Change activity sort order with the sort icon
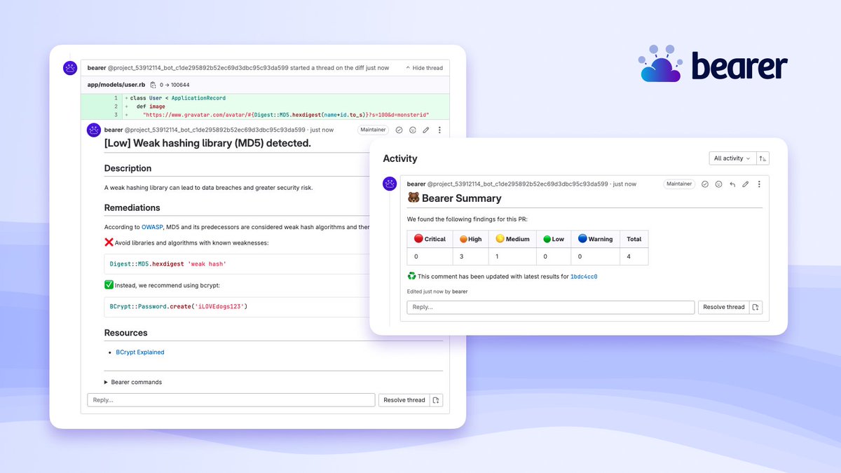The image size is (841, 473). point(763,158)
